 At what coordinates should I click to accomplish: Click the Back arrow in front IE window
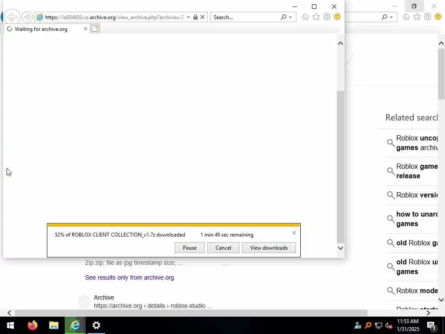(12, 17)
